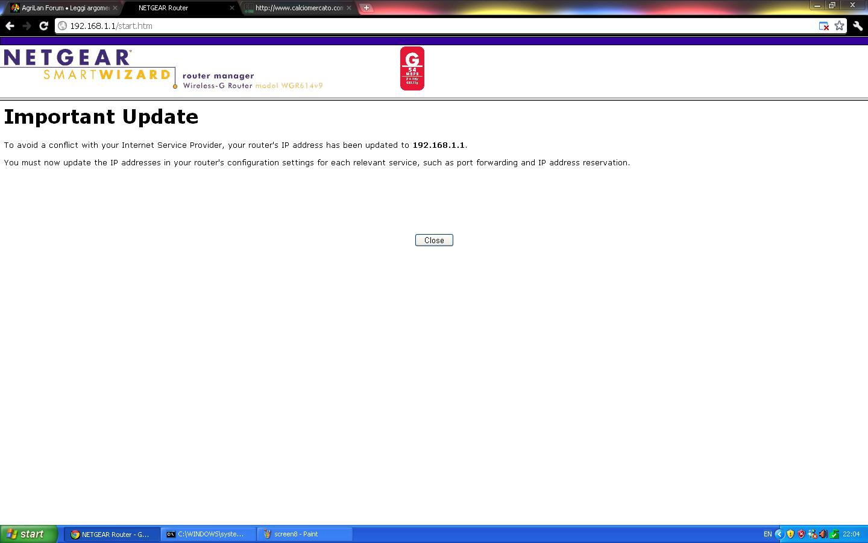Click the red G 54 Mbps badge
Viewport: 868px width, 543px height.
pyautogui.click(x=412, y=69)
